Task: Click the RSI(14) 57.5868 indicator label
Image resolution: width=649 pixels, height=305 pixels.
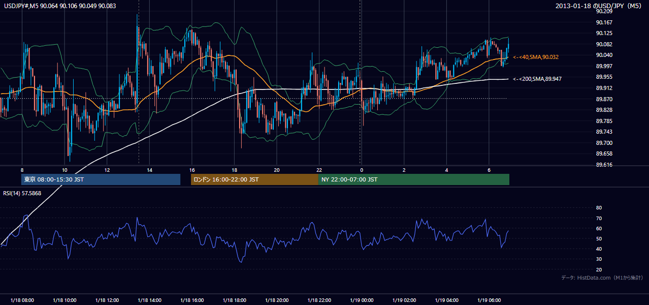Action: point(22,193)
